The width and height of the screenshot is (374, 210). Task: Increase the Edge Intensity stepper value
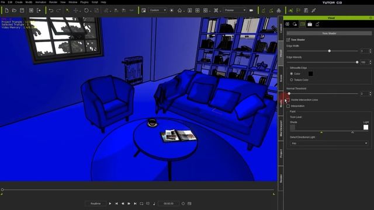coord(370,61)
